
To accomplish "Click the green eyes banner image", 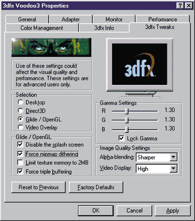I will pos(51,47).
